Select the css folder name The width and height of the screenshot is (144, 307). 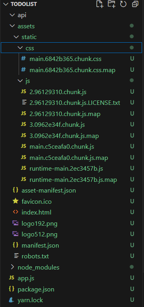(30, 48)
